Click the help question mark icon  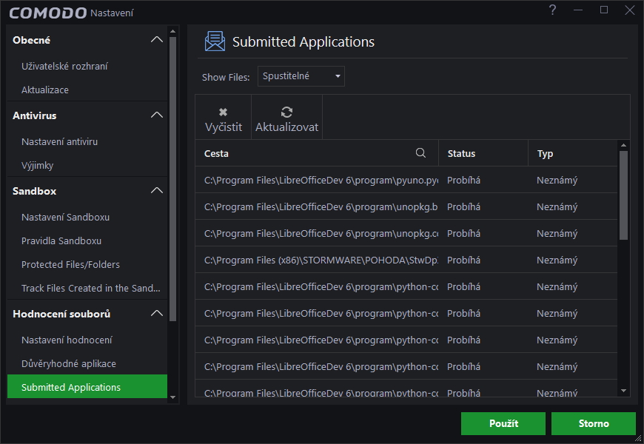coord(552,10)
